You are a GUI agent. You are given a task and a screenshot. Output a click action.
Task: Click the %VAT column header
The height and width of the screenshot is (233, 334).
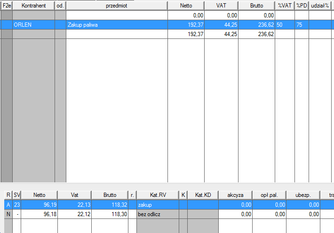tap(285, 6)
